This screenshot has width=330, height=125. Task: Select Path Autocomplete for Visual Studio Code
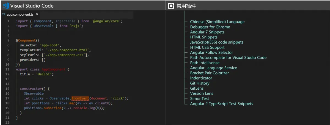click(x=228, y=58)
